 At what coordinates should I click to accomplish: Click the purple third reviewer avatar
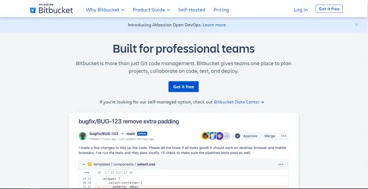[x=220, y=136]
